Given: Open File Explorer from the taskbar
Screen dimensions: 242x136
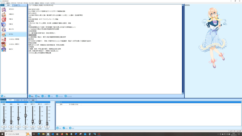Looking at the screenshot, I should [x=43, y=134].
